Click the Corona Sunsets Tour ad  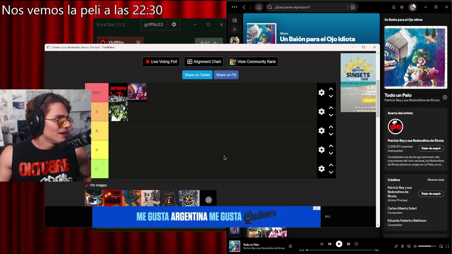point(358,83)
